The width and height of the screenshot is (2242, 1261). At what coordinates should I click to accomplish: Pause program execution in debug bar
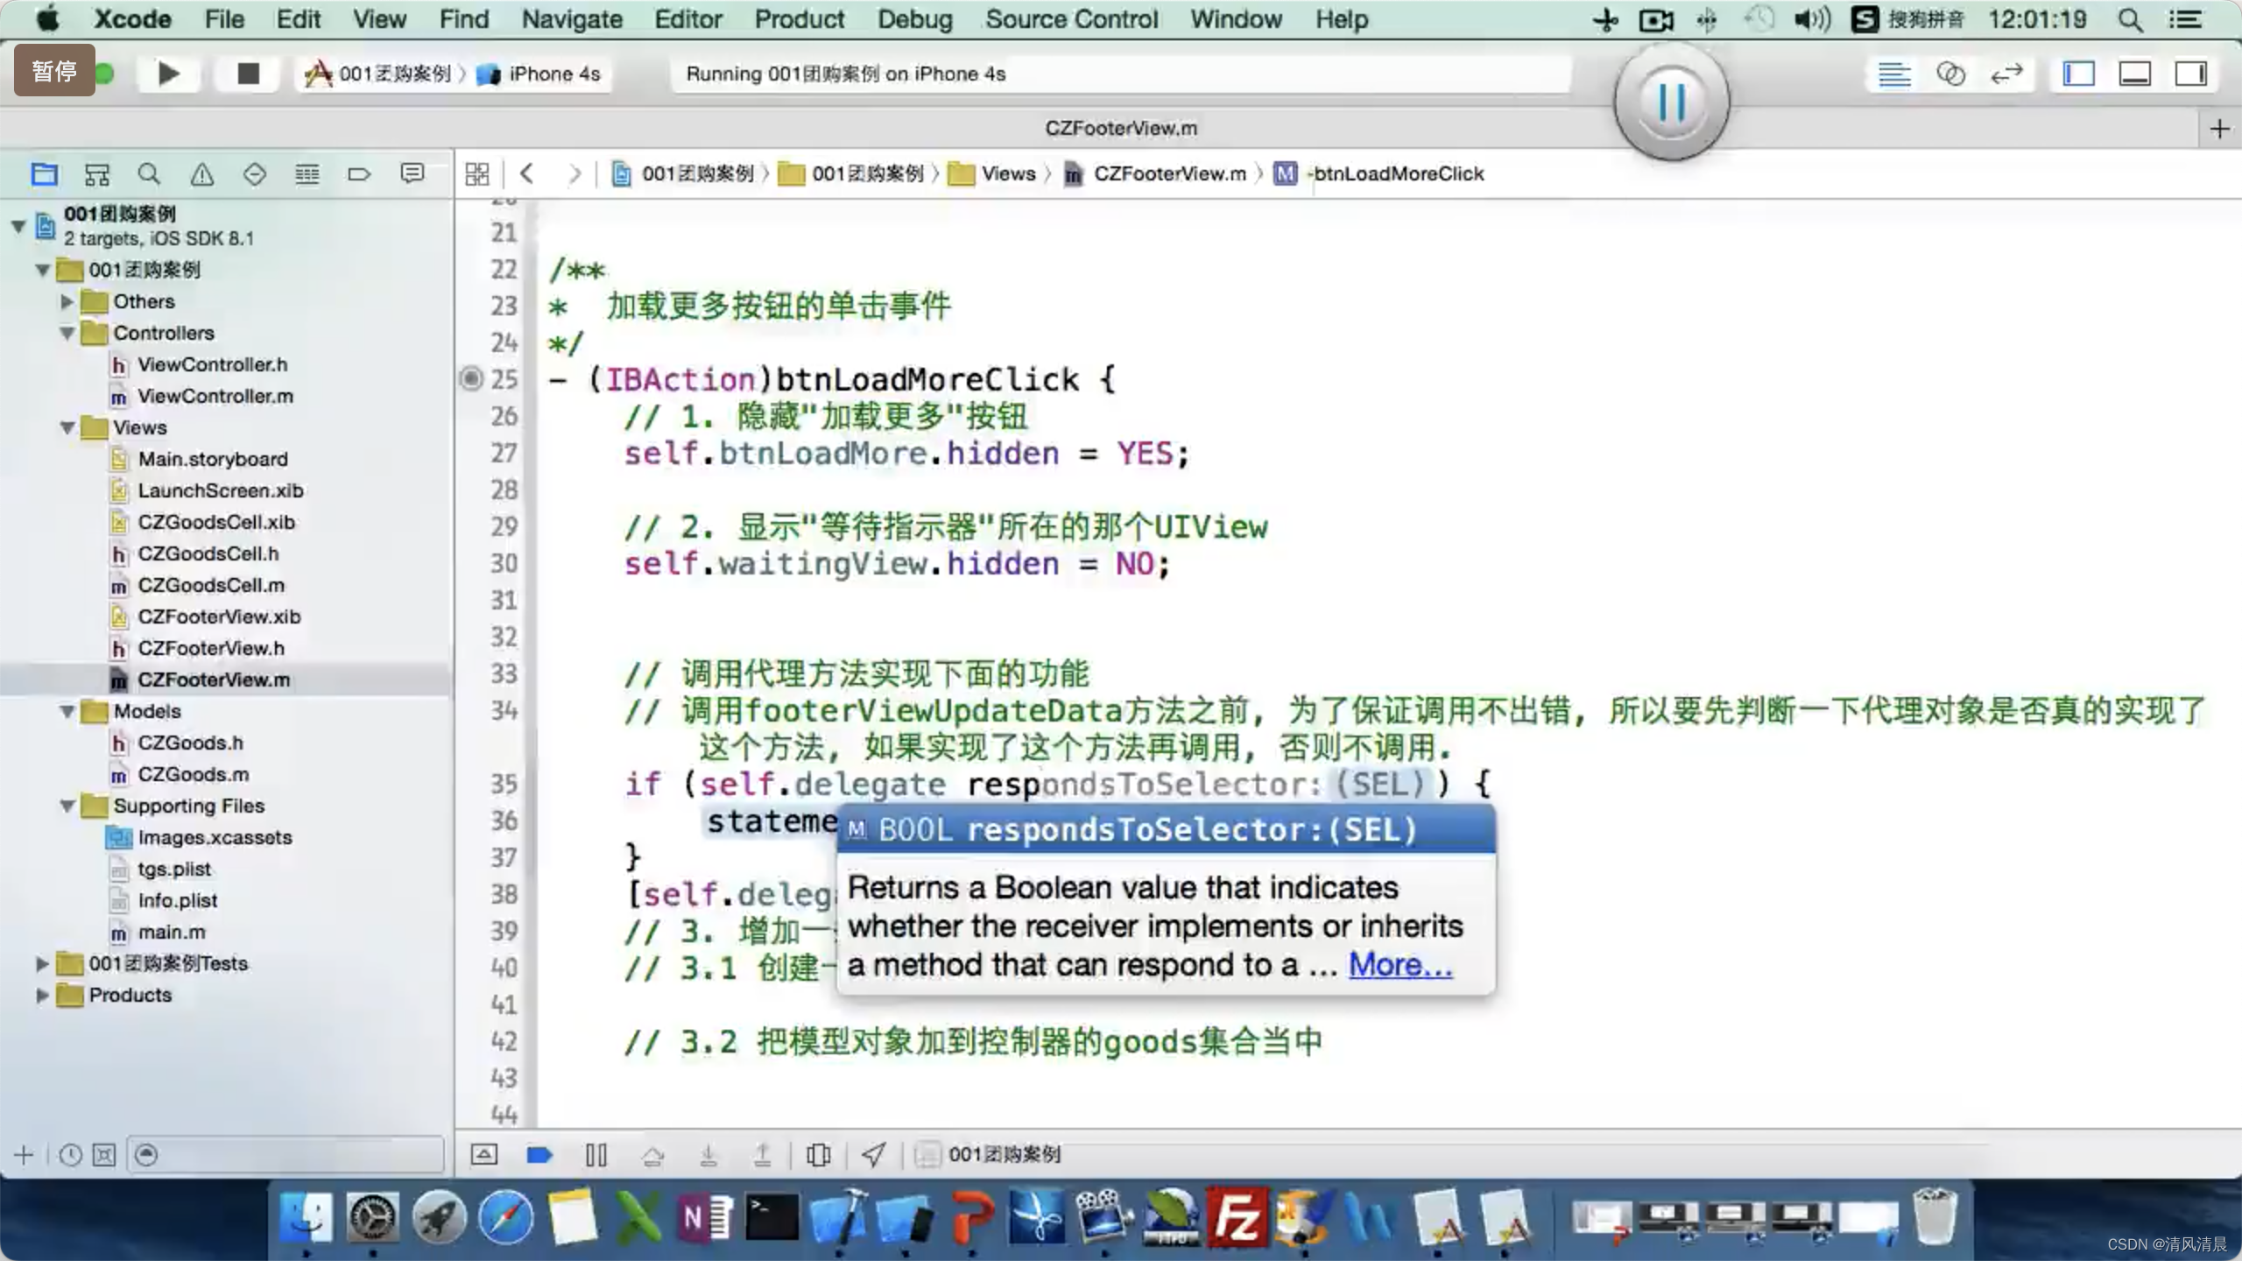596,1154
